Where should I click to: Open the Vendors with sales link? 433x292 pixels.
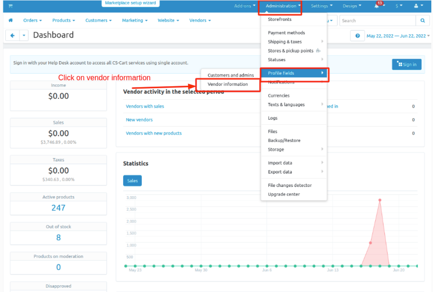pyautogui.click(x=145, y=106)
